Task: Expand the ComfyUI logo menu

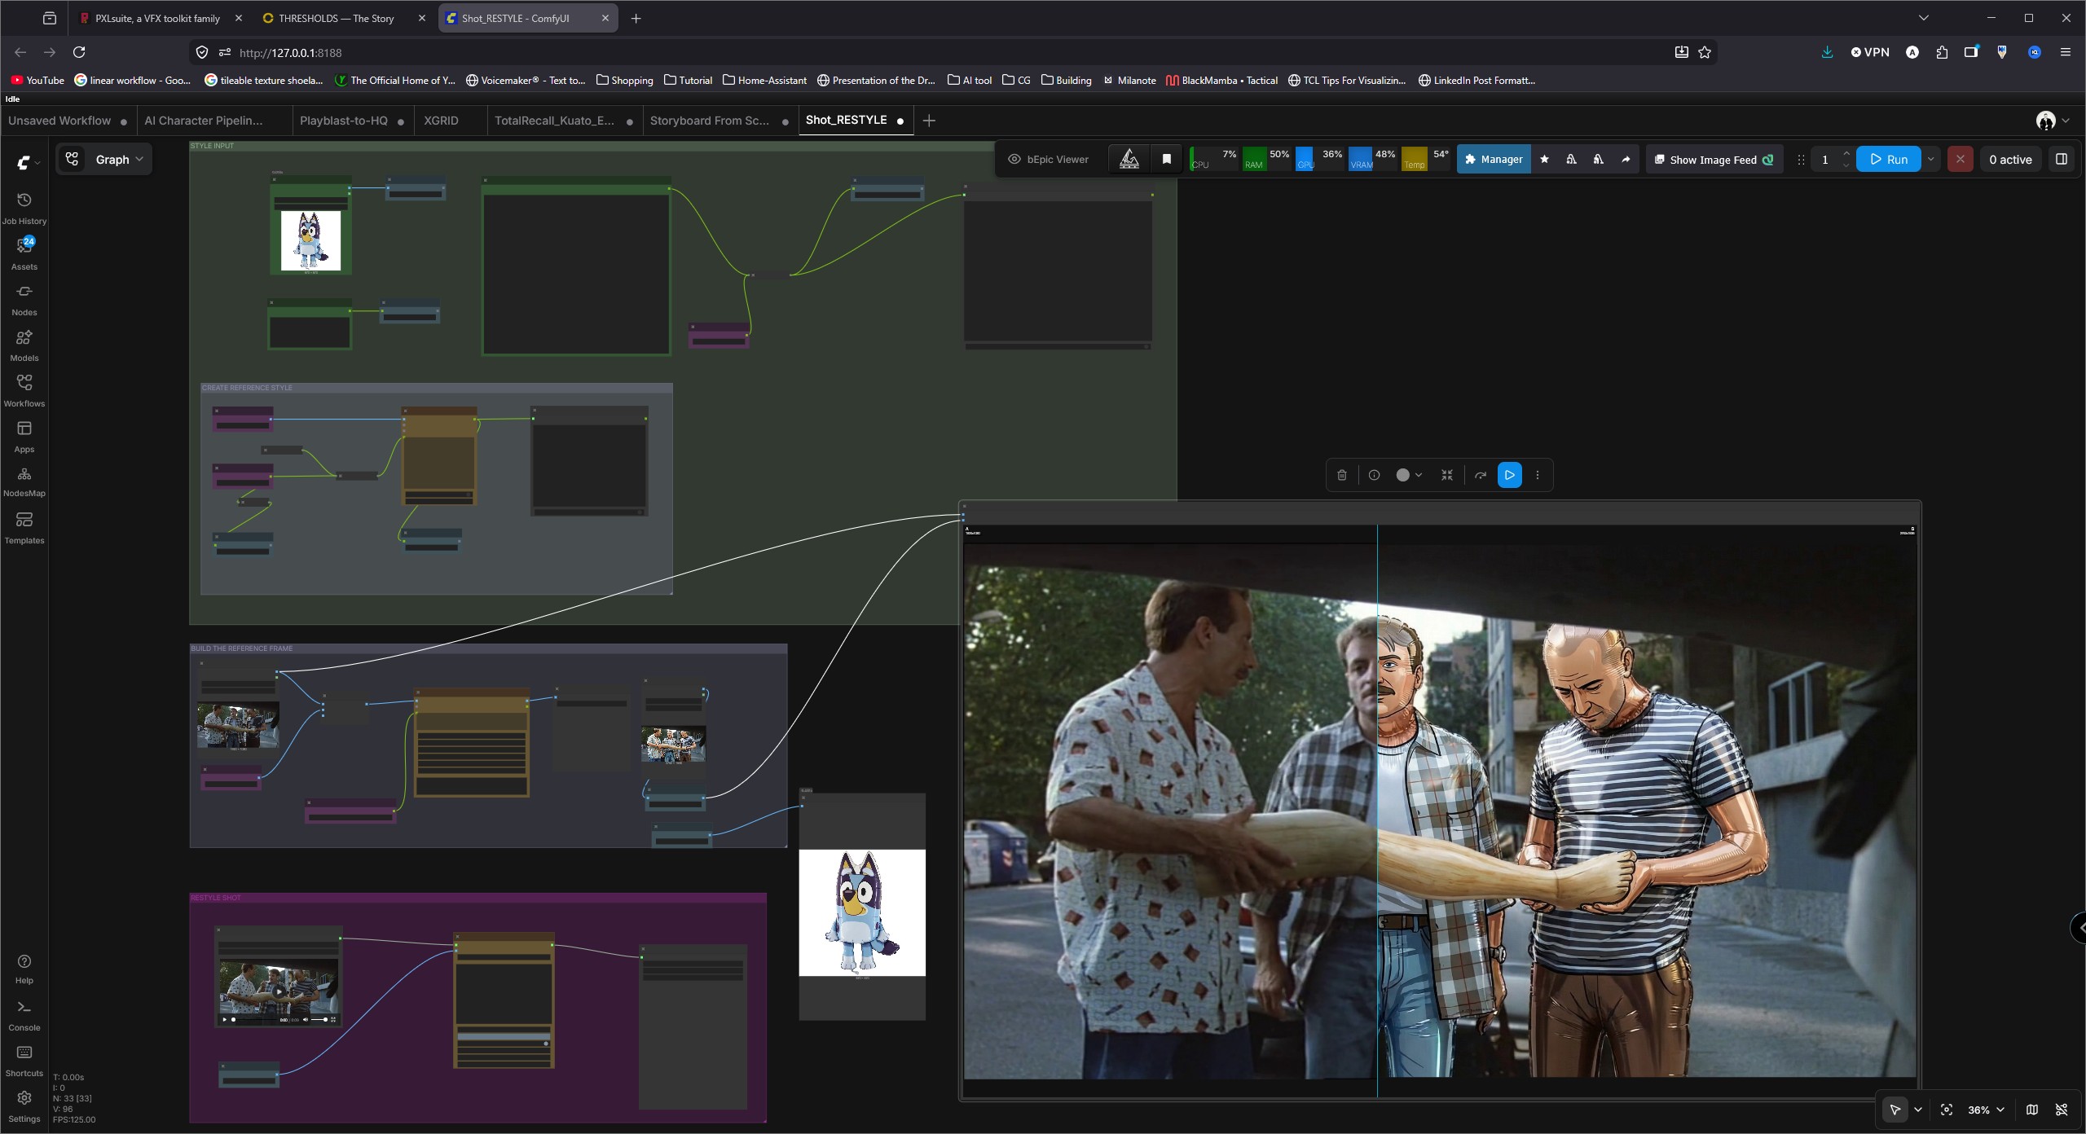Action: pos(29,162)
